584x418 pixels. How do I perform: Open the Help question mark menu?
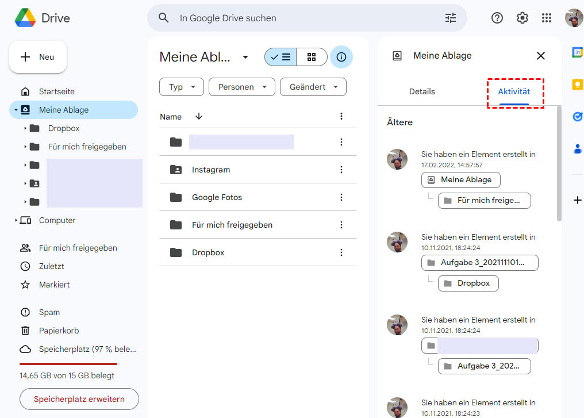[x=497, y=18]
